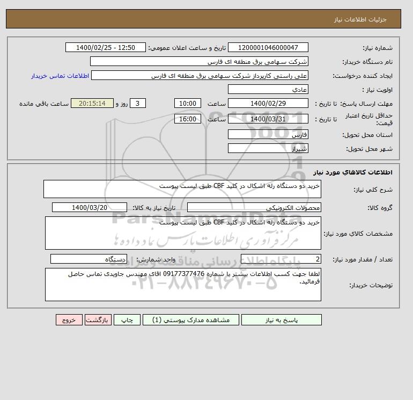This screenshot has height=400, width=413.
Task: Click the quantity field showing 2
Action: click(281, 259)
